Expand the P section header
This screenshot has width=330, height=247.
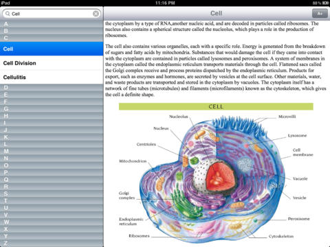click(52, 172)
